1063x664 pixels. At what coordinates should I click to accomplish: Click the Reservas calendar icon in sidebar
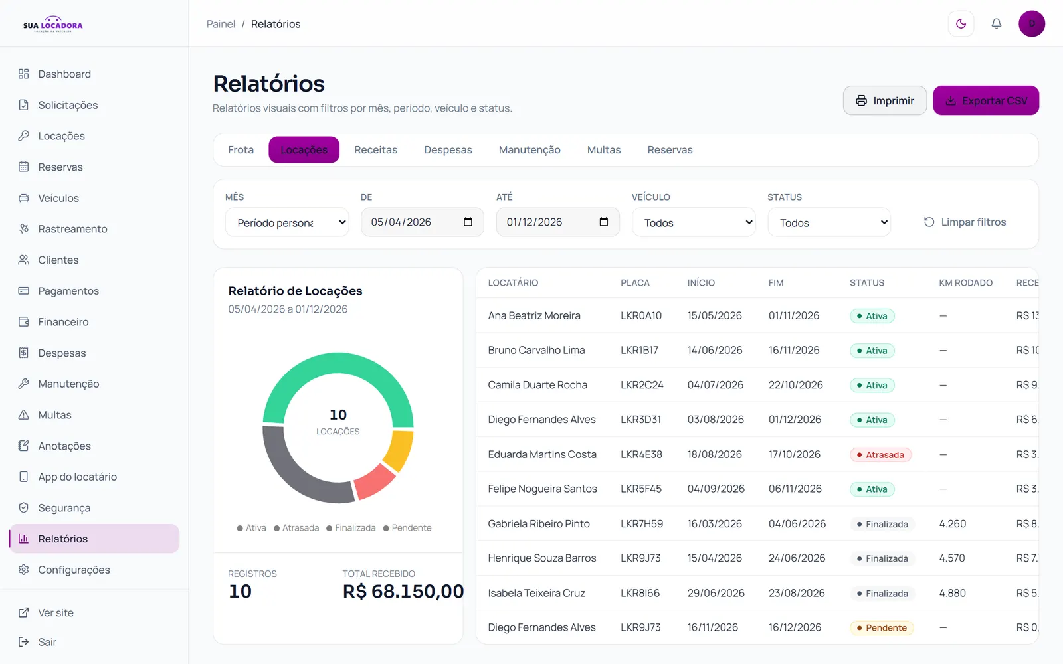click(24, 167)
